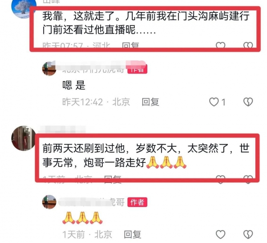Dislike the 炮哥一路走好 comment
This screenshot has height=243, width=267.
pos(248,179)
